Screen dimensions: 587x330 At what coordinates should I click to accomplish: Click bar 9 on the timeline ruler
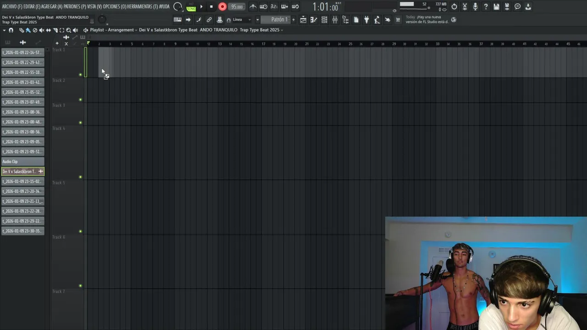175,44
